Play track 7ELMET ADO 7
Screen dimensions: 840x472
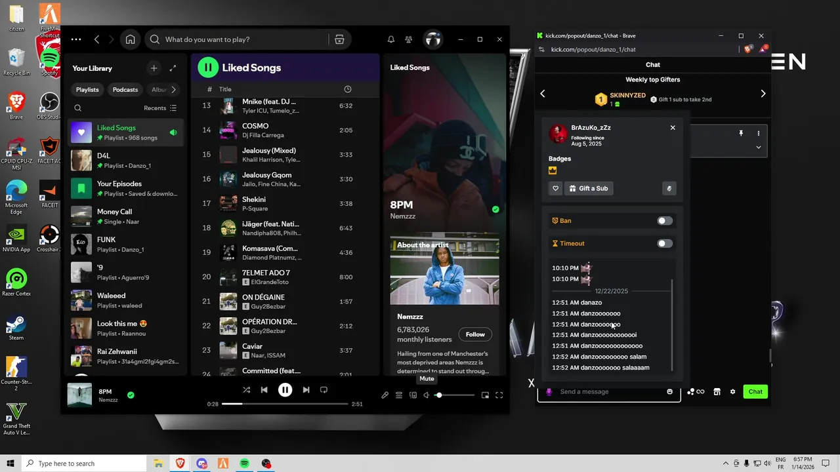[285, 277]
